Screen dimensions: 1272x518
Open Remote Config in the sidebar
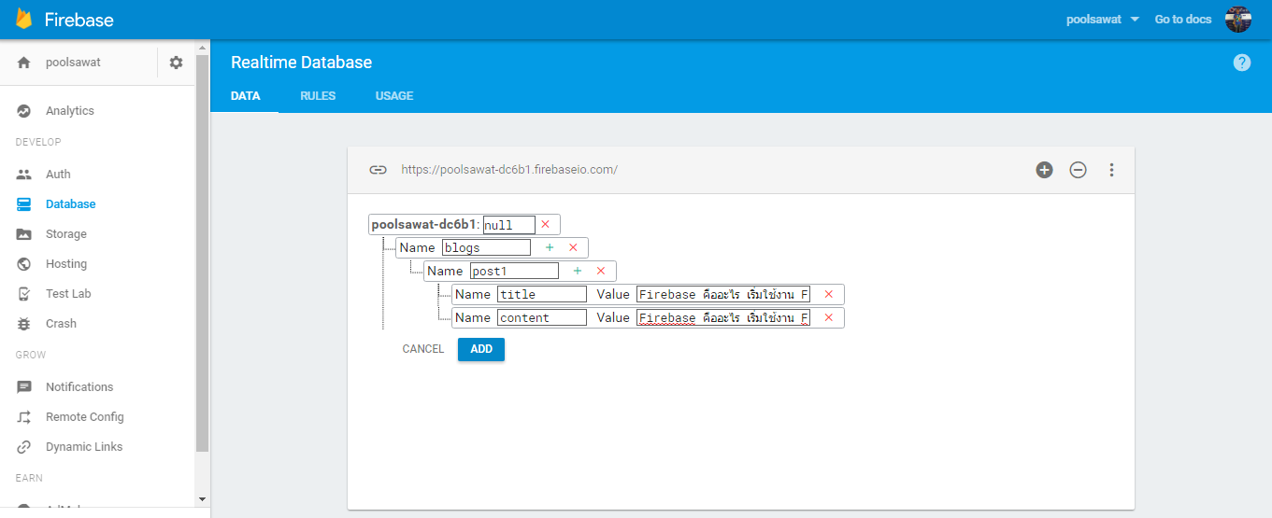pos(85,417)
